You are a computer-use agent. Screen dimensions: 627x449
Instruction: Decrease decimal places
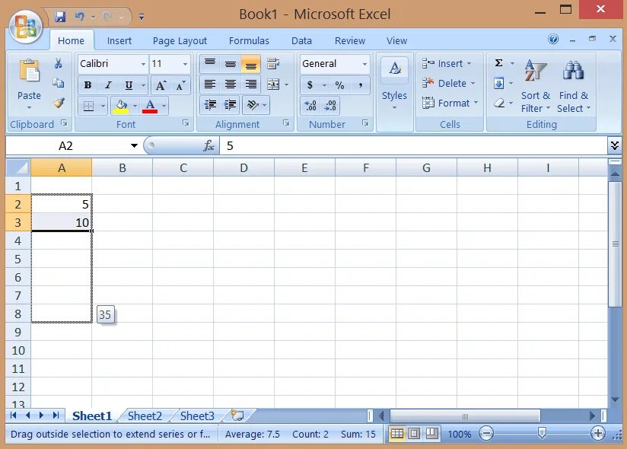[x=330, y=106]
